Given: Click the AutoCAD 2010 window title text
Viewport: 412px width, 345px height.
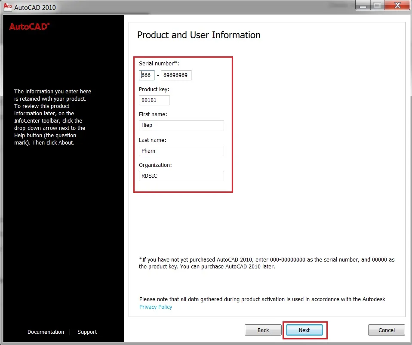Looking at the screenshot, I should pos(35,7).
